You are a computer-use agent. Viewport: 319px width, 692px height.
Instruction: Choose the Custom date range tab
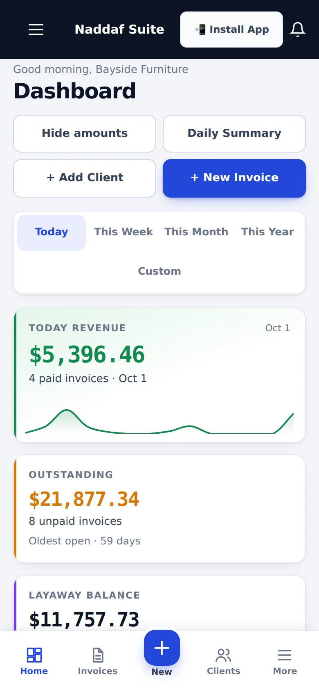[159, 271]
